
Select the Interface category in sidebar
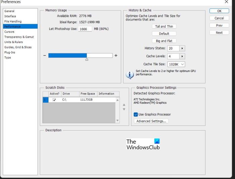click(x=10, y=16)
